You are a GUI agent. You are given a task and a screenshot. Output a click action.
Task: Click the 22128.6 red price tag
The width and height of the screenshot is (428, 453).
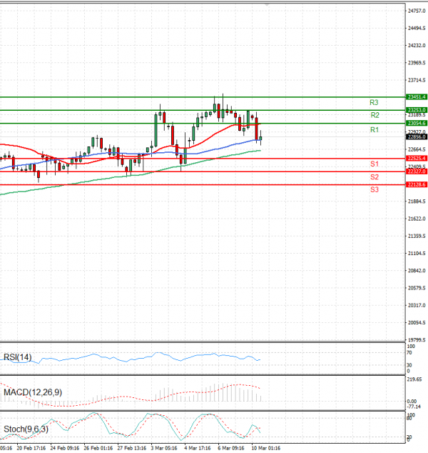pos(416,185)
